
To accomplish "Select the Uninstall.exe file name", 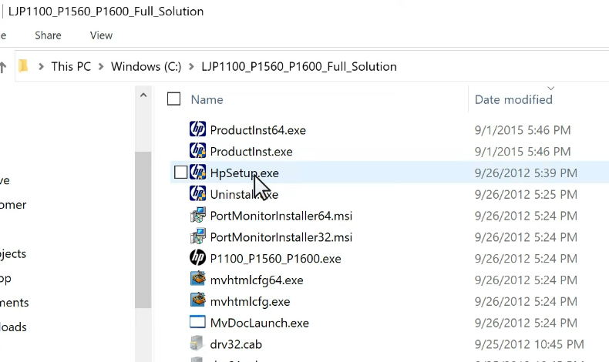I will (244, 194).
